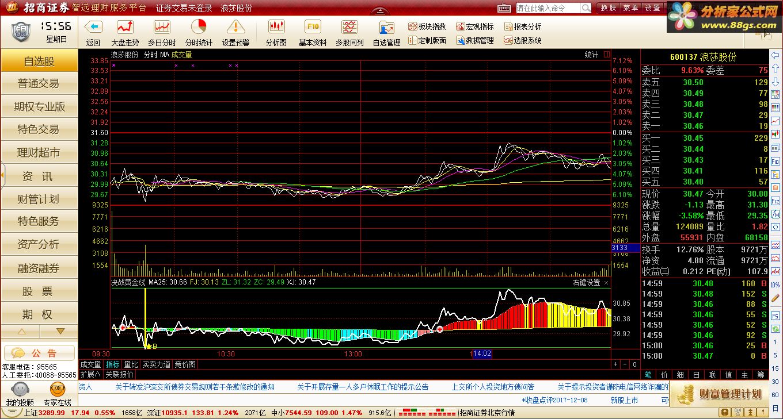Click the down arrow icon in right sidebar
This screenshot has width=783, height=419.
coord(776,83)
